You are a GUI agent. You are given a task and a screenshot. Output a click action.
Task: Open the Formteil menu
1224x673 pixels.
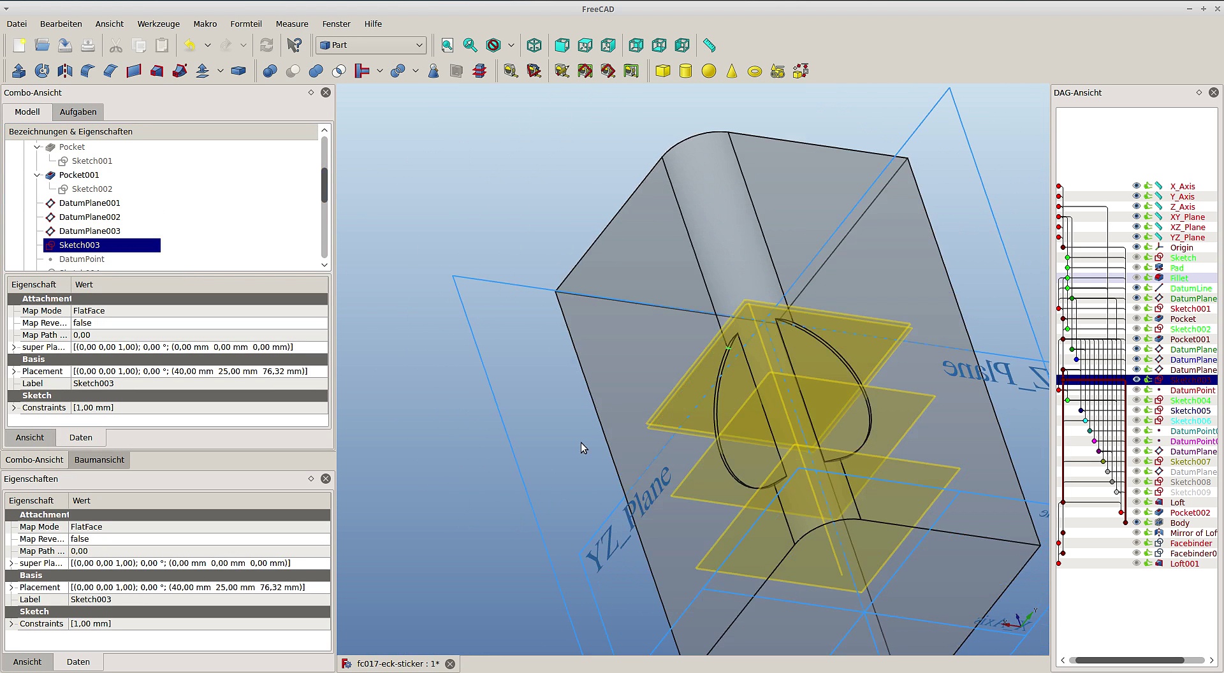point(245,24)
